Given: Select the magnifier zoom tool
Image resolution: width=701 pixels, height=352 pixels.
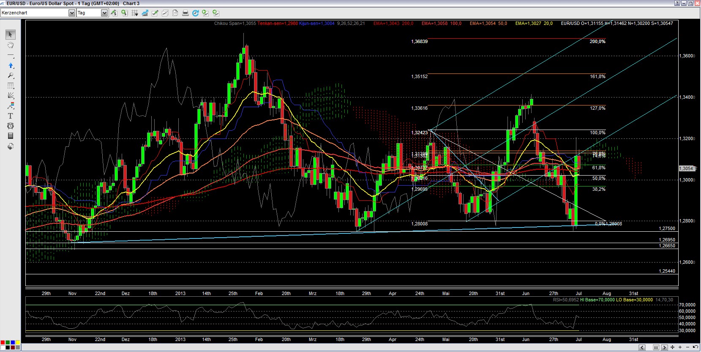Looking at the screenshot, I should point(11,76).
